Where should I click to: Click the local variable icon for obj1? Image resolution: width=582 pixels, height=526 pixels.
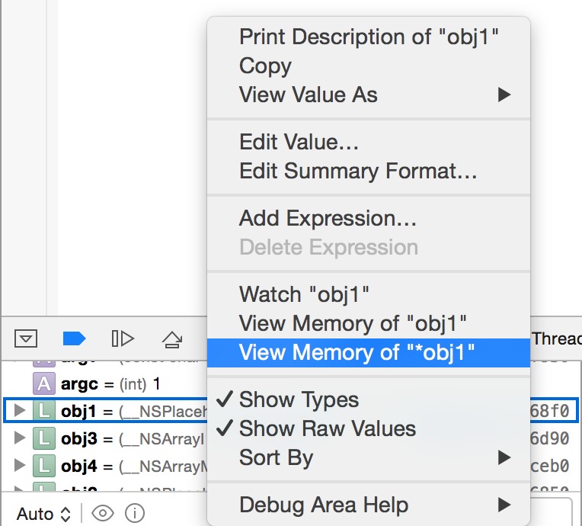(44, 411)
